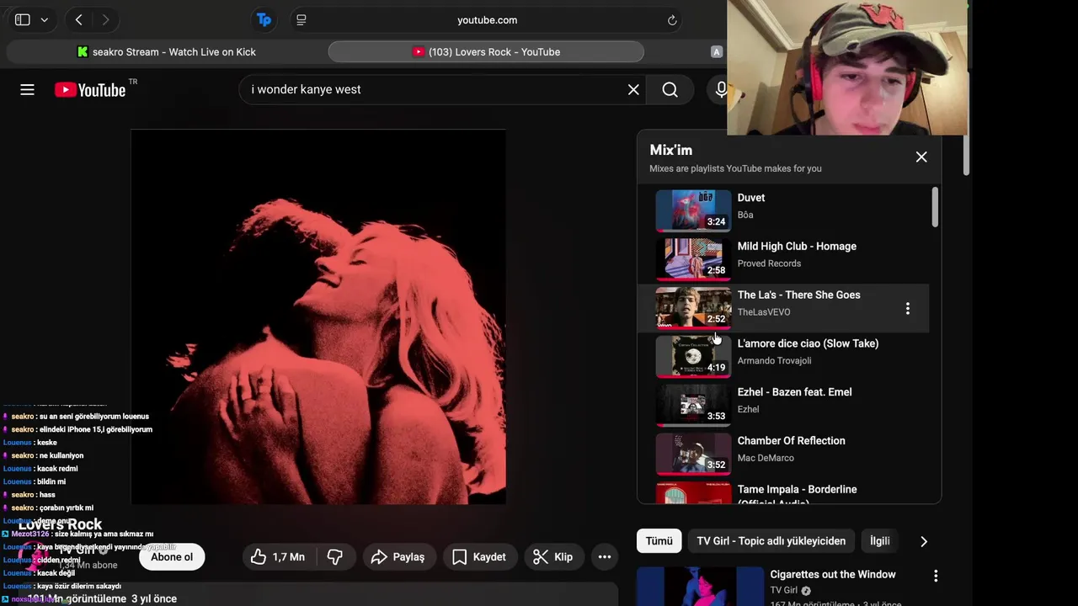Select the Tümü filter chip
Screen dimensions: 1078x606
(659, 540)
